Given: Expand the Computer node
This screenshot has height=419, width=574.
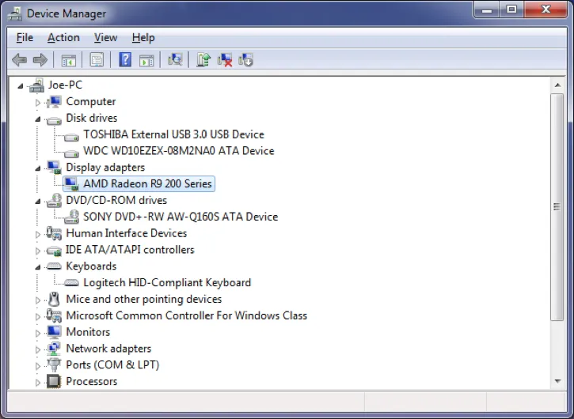Looking at the screenshot, I should (37, 102).
